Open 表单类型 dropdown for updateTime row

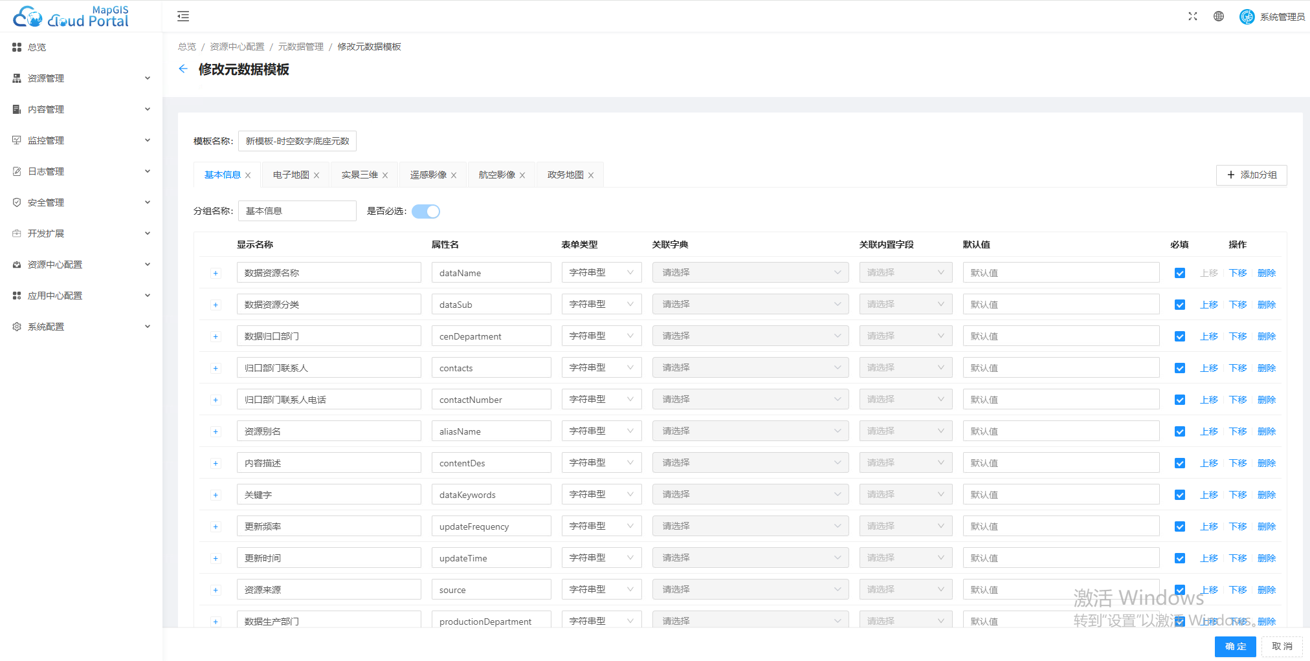click(x=601, y=558)
